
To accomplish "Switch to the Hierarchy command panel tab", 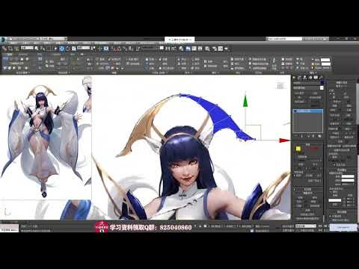I will point(305,78).
